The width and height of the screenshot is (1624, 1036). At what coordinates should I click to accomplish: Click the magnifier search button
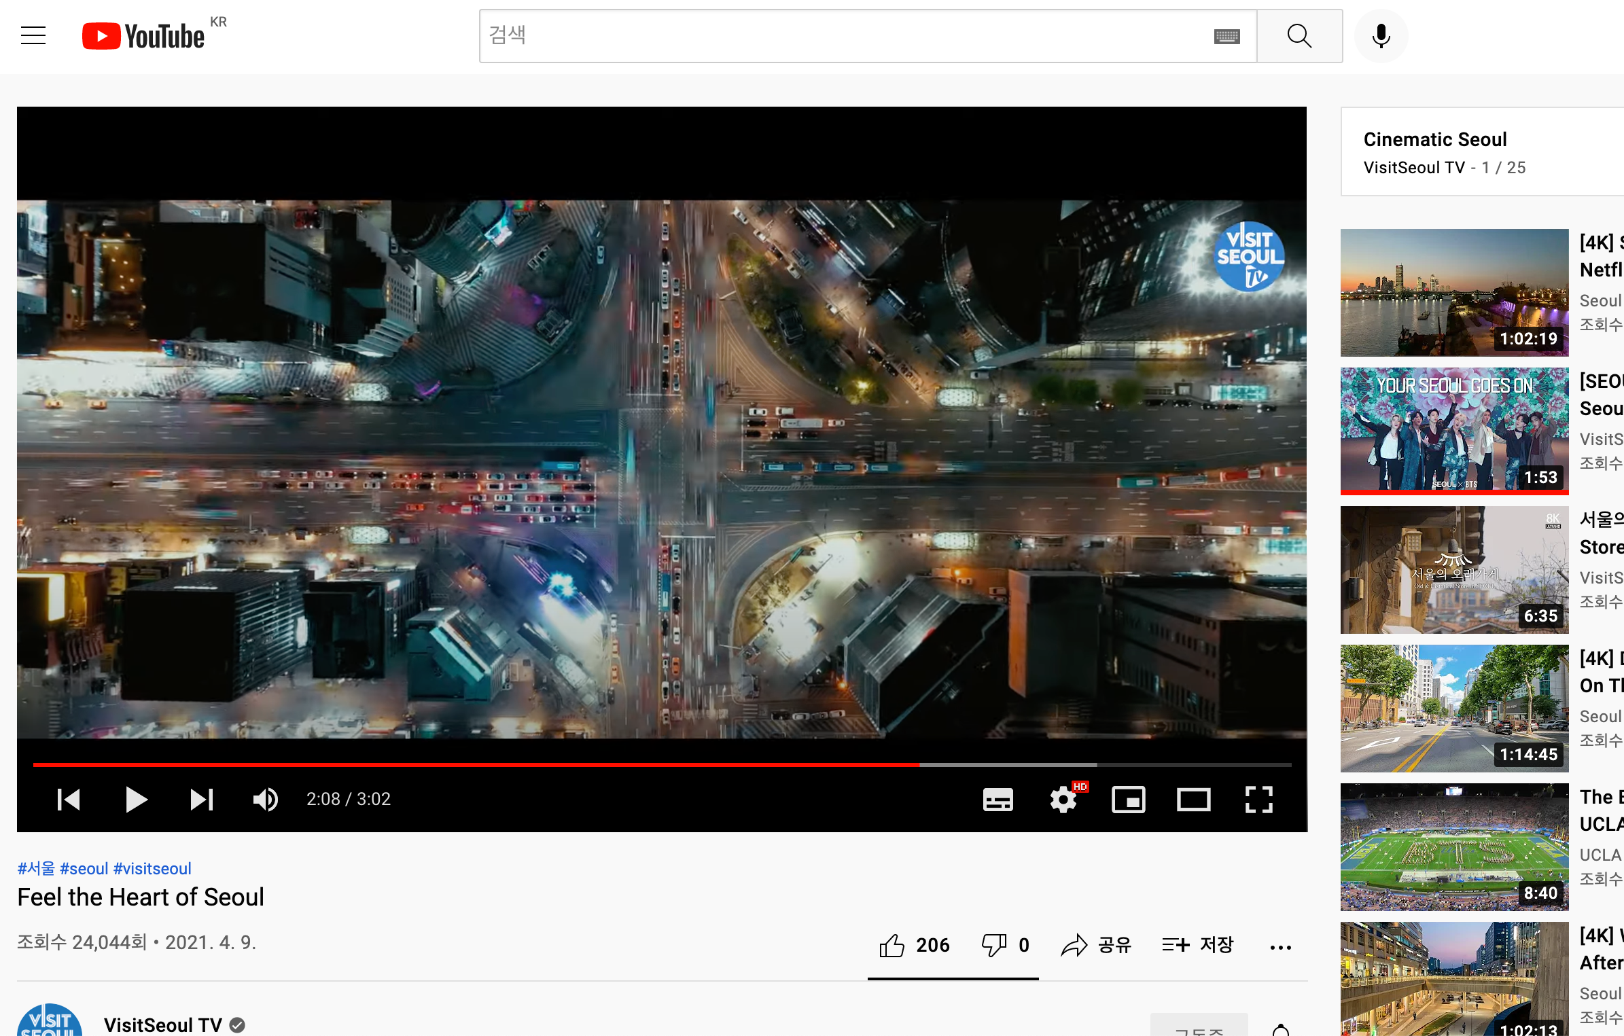(x=1299, y=36)
